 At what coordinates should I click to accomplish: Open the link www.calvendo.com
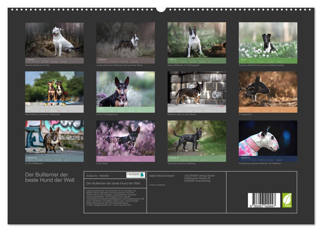[x=123, y=205]
